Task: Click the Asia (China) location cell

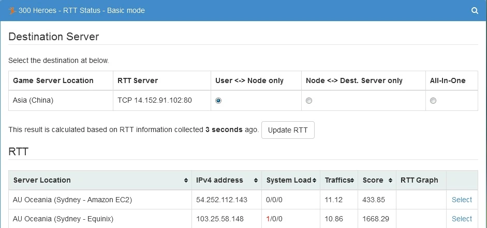Action: pyautogui.click(x=33, y=101)
